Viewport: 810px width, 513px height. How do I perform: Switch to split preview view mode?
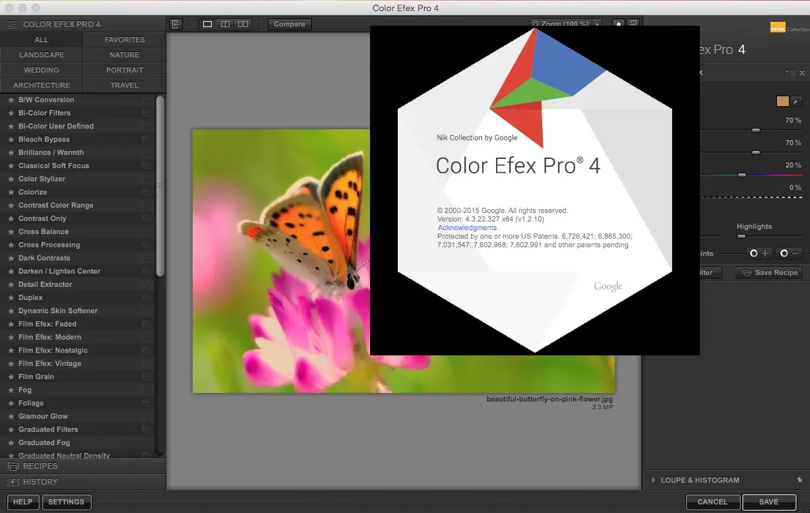point(225,24)
